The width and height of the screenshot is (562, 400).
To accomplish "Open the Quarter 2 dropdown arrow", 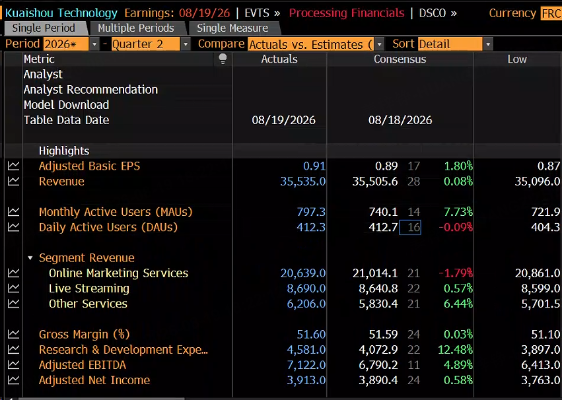I will (186, 44).
